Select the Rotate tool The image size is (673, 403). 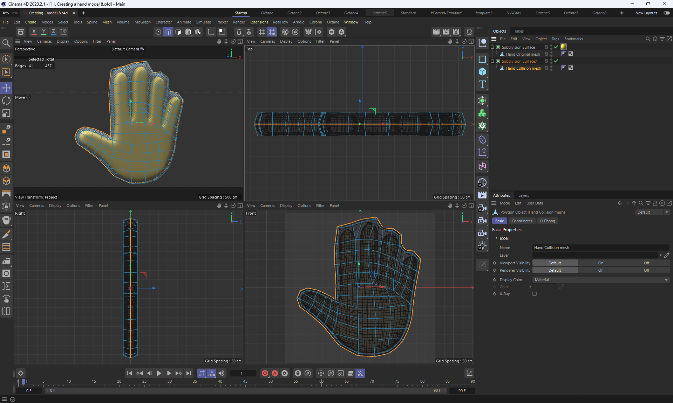point(6,101)
